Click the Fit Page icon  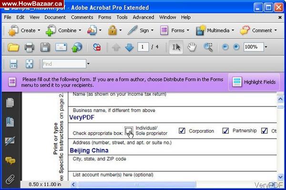(30, 64)
